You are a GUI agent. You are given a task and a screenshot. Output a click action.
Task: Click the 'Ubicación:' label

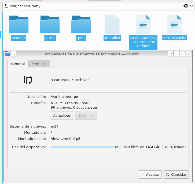point(37,97)
